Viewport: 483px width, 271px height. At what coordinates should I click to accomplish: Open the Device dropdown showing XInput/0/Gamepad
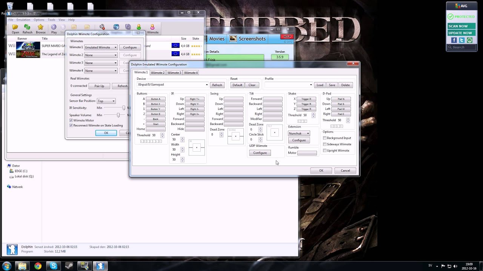pyautogui.click(x=172, y=85)
